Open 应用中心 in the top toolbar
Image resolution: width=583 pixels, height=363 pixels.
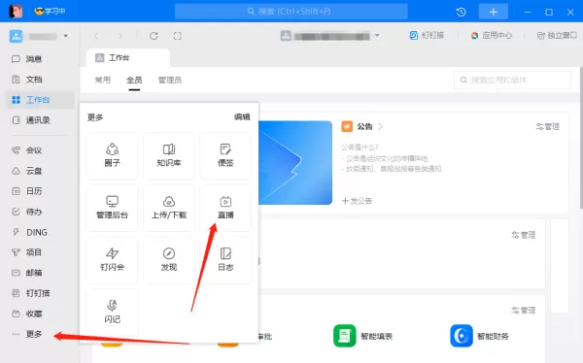click(x=492, y=36)
